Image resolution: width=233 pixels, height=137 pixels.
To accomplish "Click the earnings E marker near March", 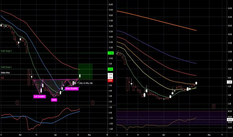I will point(17,102).
